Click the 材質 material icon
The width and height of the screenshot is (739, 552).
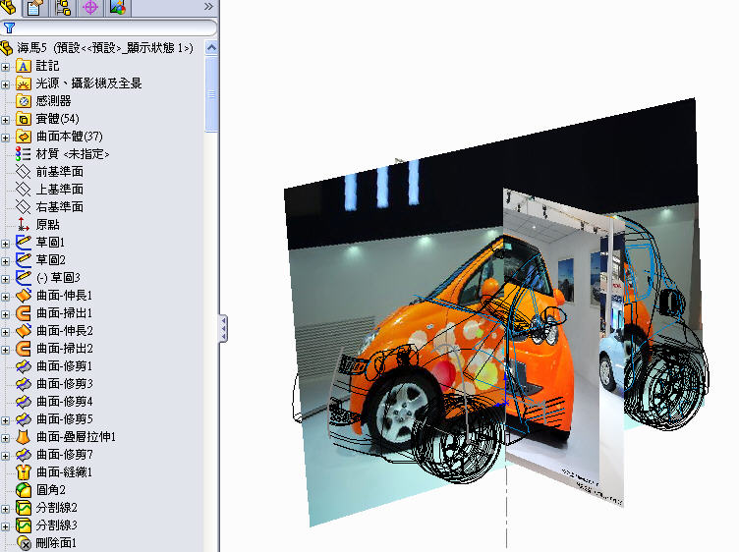[x=24, y=154]
